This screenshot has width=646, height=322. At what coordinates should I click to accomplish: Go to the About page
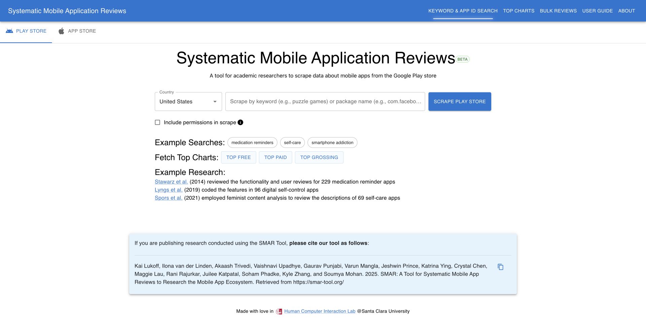[x=626, y=11]
